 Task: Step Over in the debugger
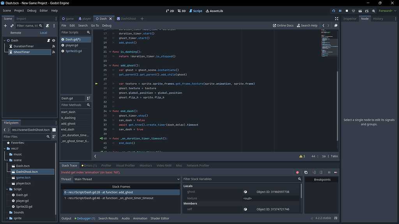tap(321, 172)
